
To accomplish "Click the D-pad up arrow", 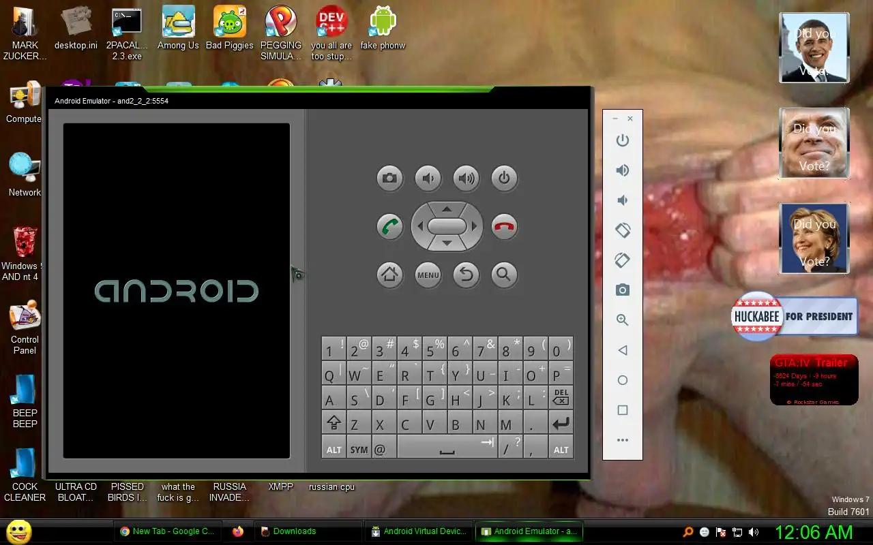I will click(447, 208).
